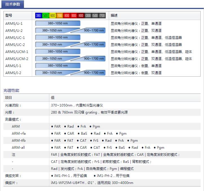Click the 光谱性能 section heading
Screen dimensions: 204x191
pos(11,90)
